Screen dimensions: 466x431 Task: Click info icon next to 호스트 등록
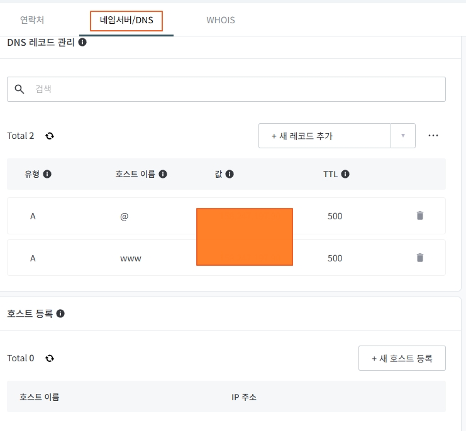(60, 314)
